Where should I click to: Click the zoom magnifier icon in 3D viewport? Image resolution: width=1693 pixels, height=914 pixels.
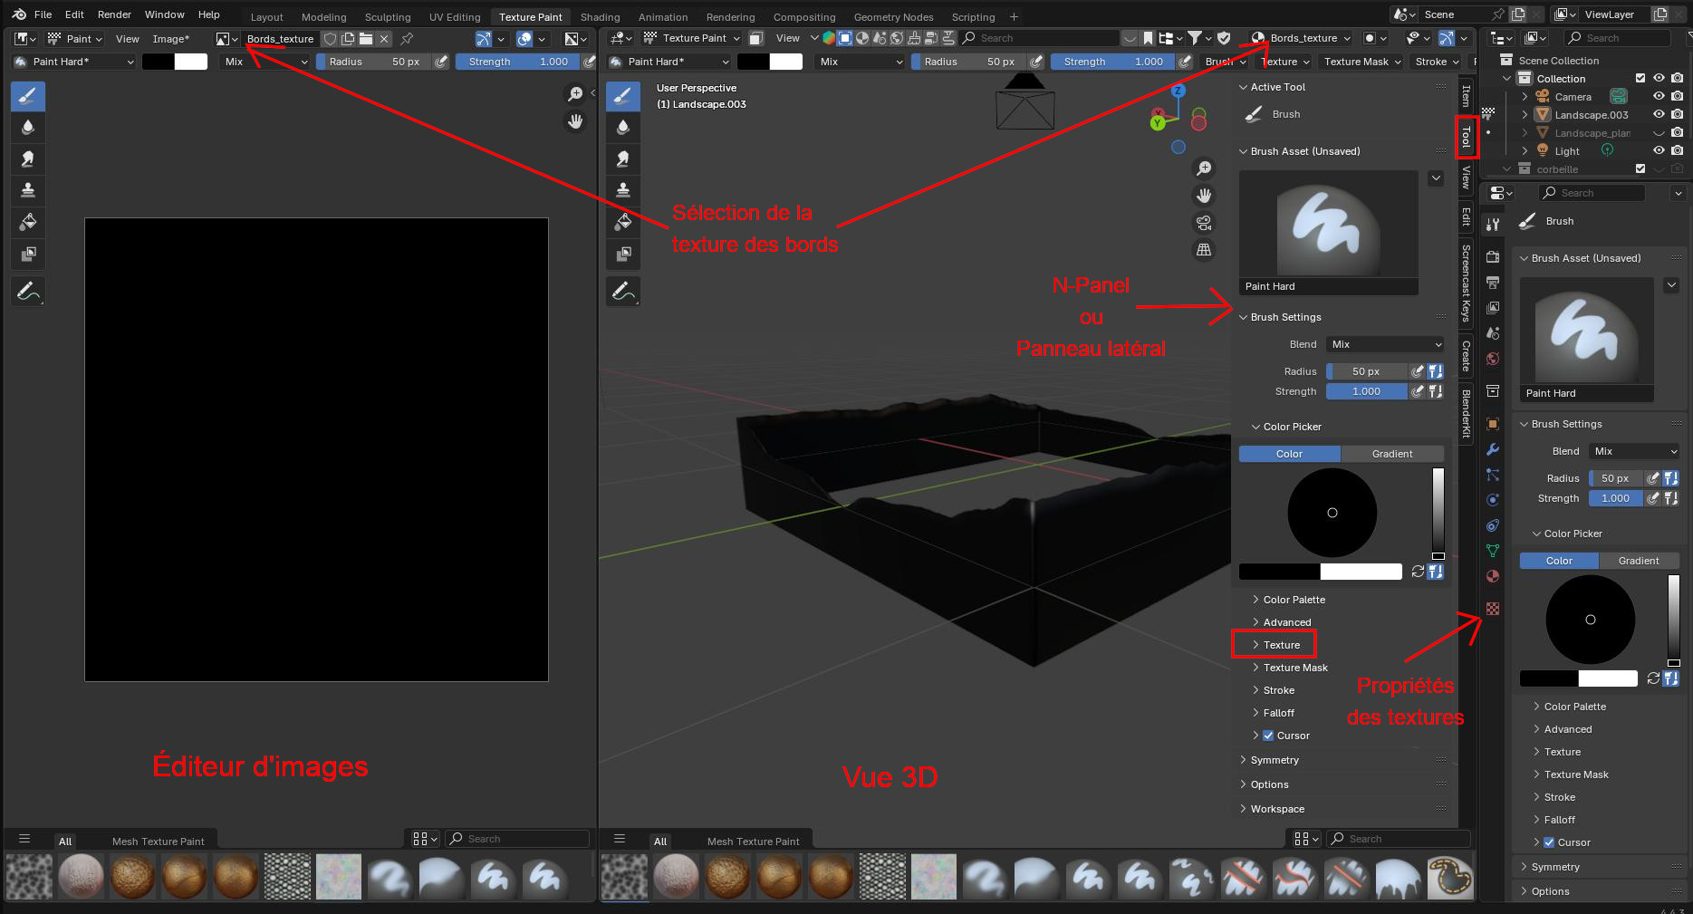tap(1204, 168)
